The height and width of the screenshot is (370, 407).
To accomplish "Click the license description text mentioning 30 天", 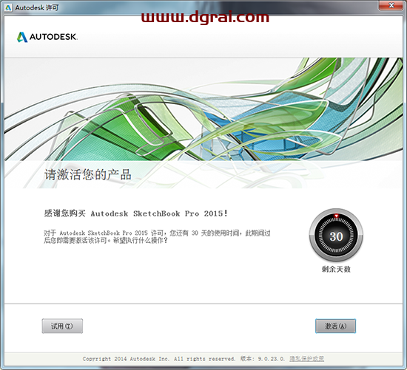I will (157, 236).
